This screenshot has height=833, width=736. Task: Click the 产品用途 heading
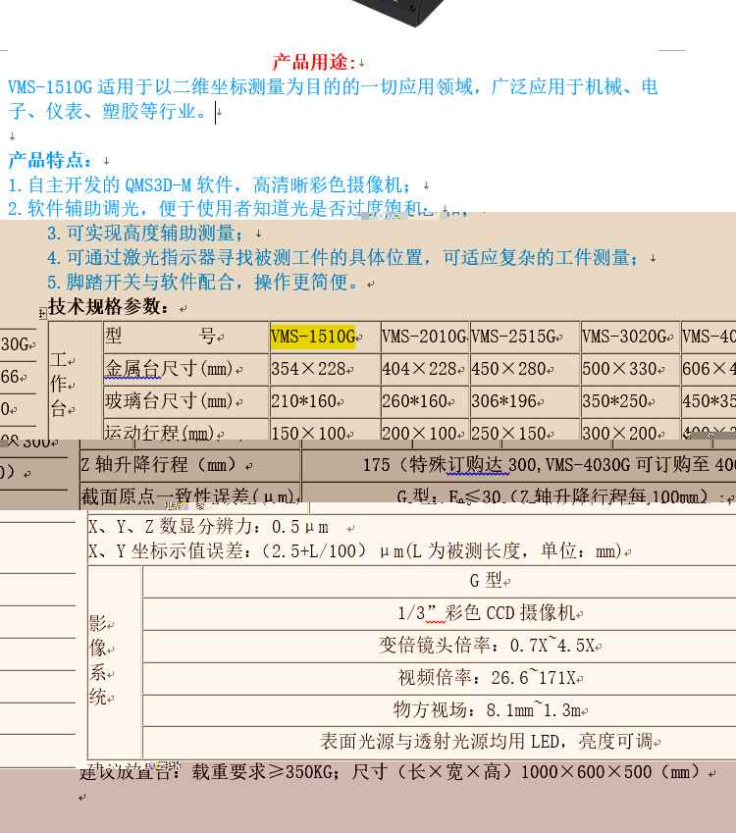(314, 63)
